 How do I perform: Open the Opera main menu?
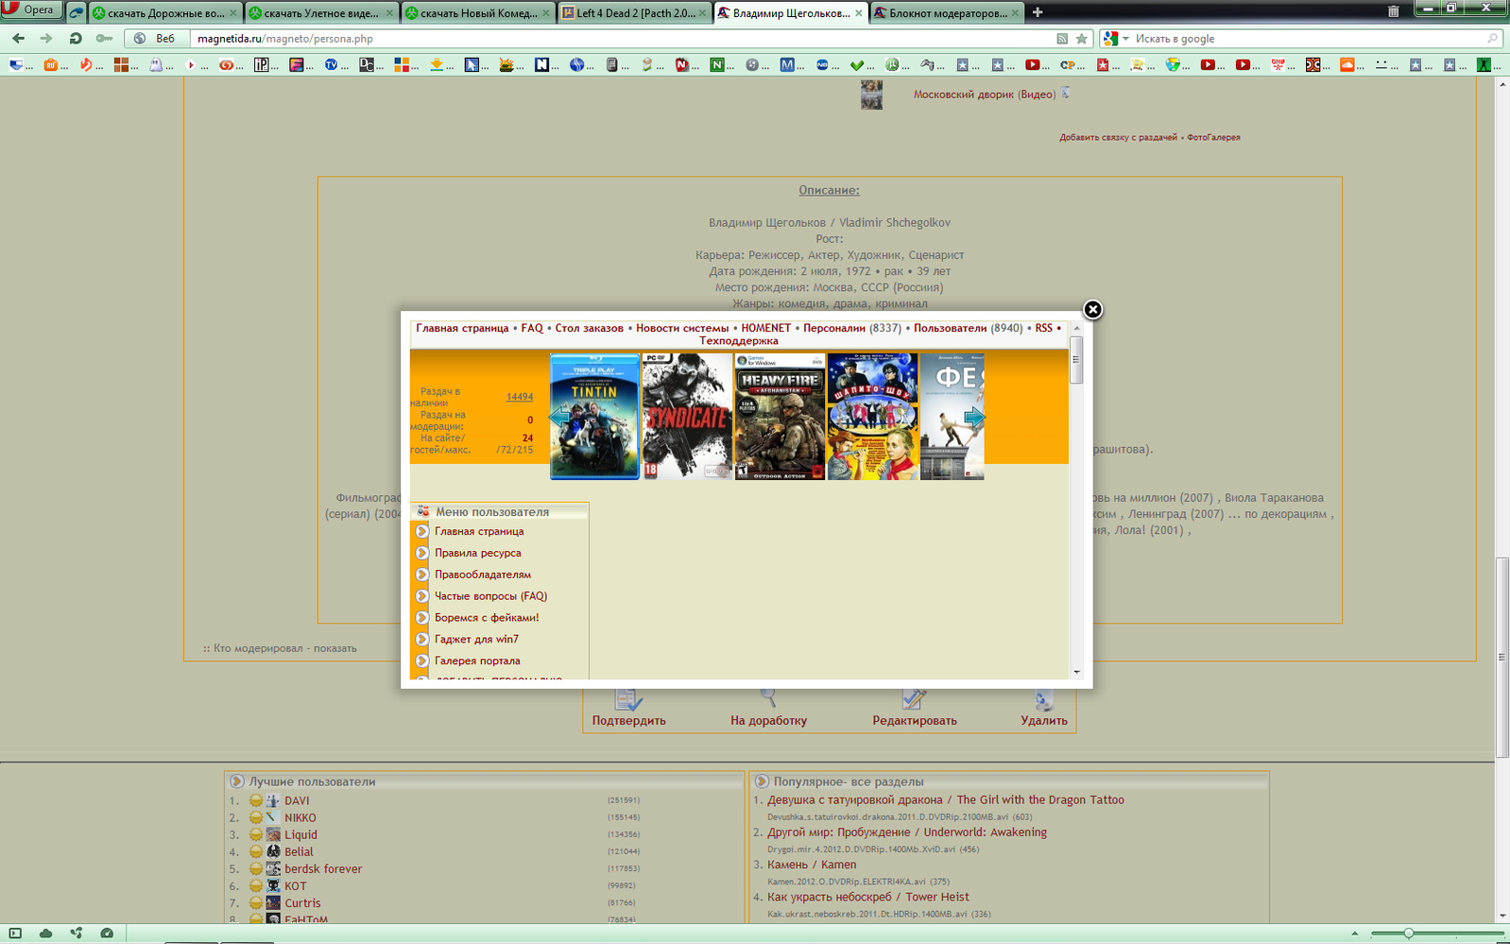(31, 10)
